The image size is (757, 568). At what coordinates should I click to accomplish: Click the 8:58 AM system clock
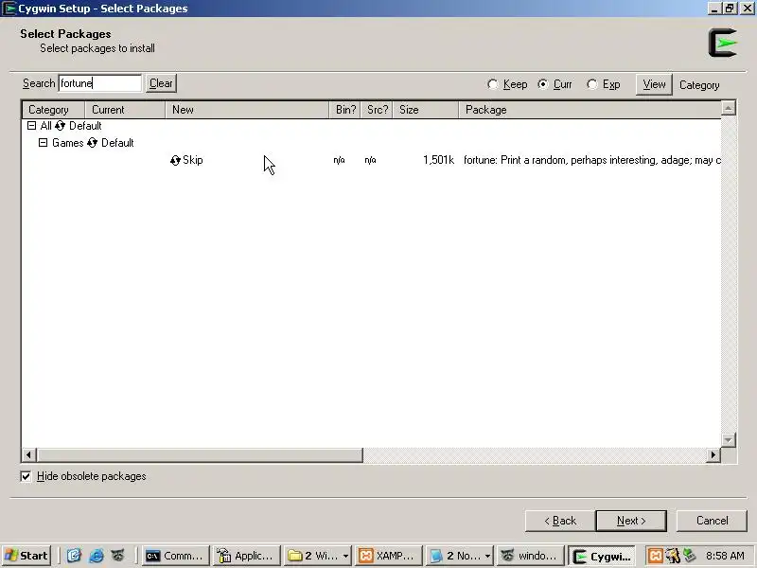(725, 556)
